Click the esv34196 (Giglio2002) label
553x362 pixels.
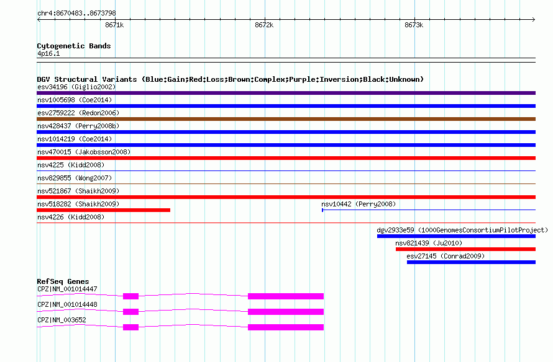click(76, 87)
